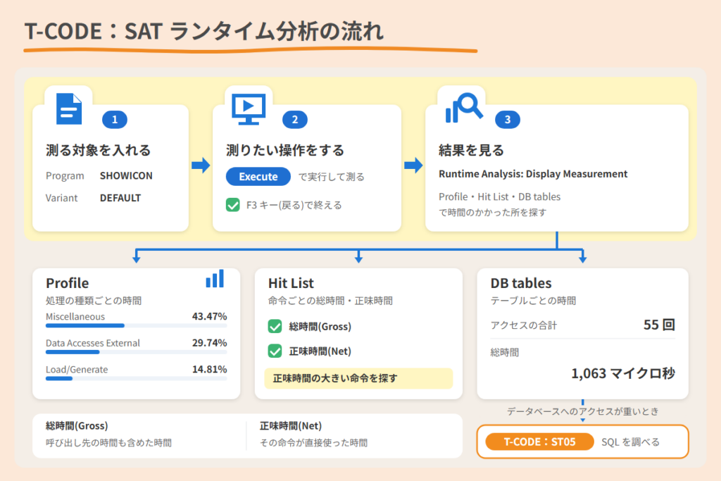721x481 pixels.
Task: Toggle the 正味時間(Net) checkbox in Hit List
Action: click(x=275, y=351)
